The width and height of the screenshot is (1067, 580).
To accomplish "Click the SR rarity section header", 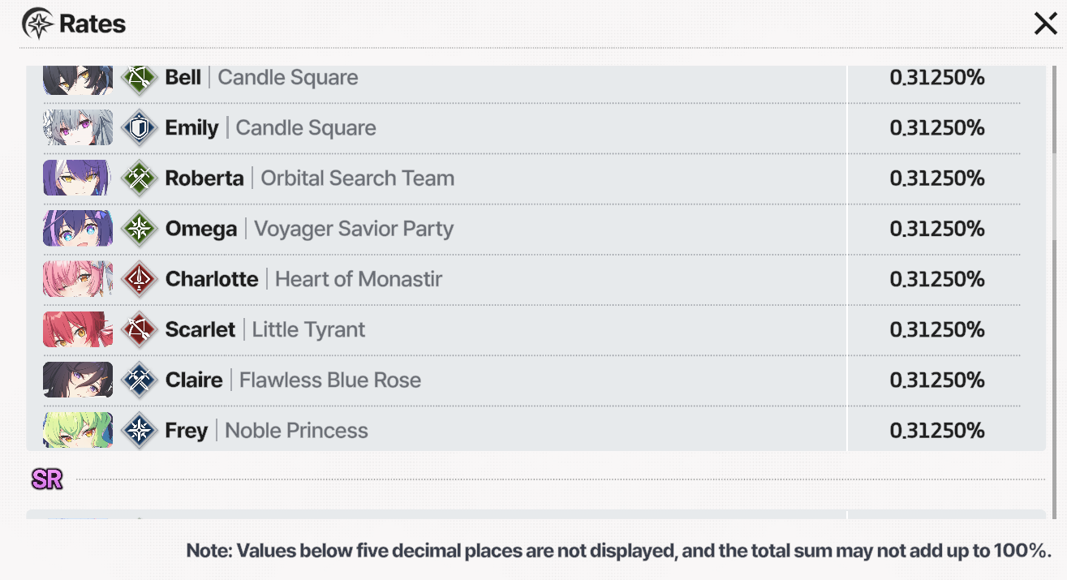I will point(47,479).
